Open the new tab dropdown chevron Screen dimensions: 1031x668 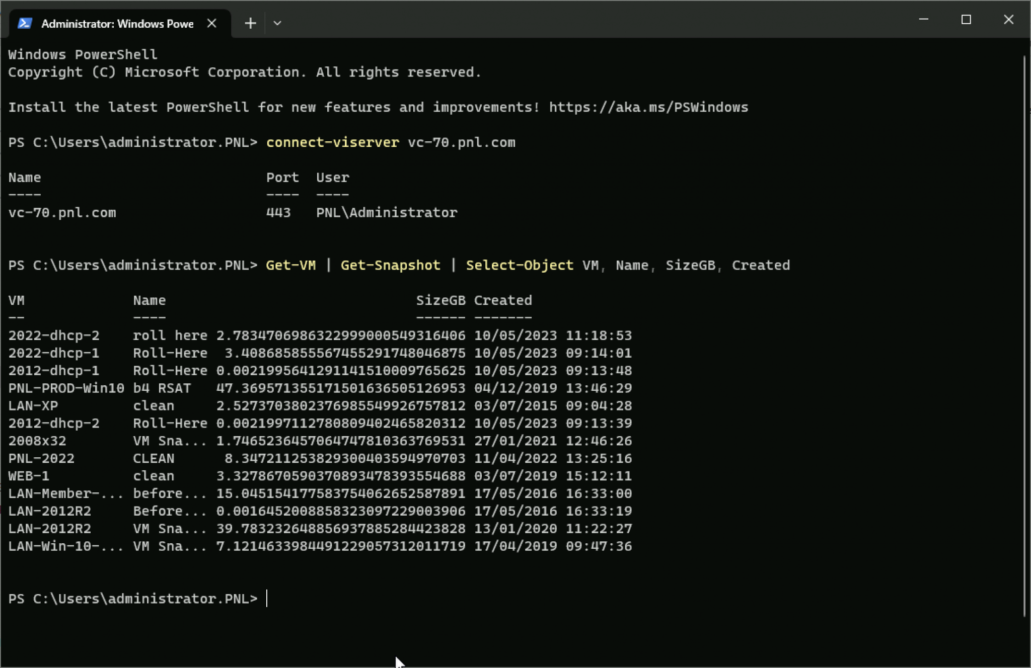tap(277, 23)
